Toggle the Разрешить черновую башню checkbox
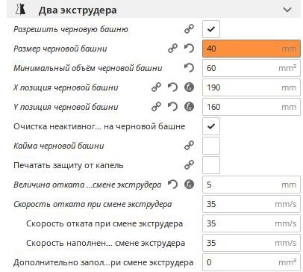 point(211,29)
